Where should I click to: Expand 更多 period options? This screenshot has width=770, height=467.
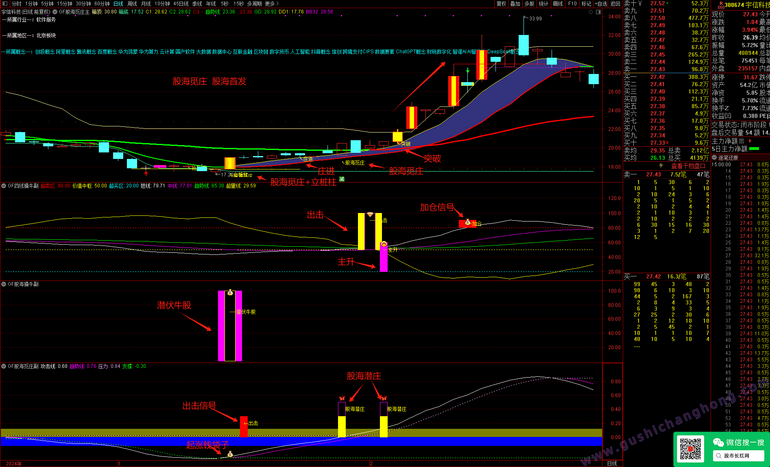[272, 4]
